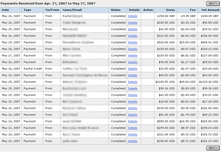This screenshot has height=152, width=221.
Task: View Details of May 25 $41.00 payment
Action: (132, 29)
